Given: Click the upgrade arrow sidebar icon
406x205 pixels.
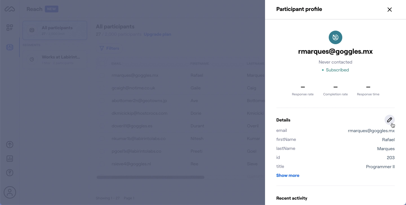Looking at the screenshot, I should pyautogui.click(x=10, y=145).
